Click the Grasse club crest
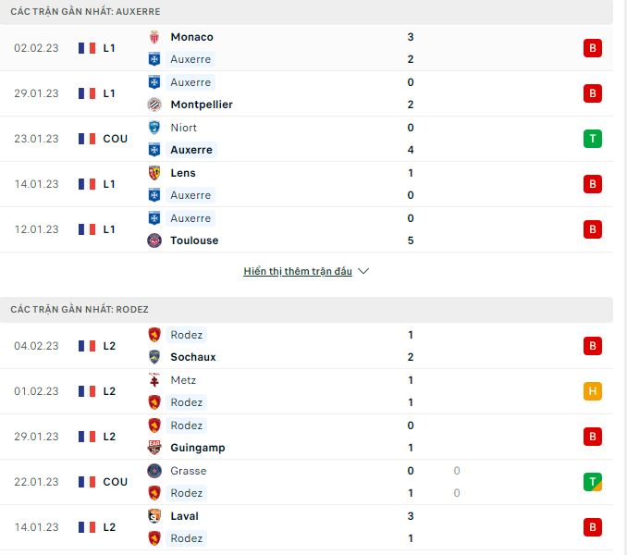627x555 pixels. (154, 471)
